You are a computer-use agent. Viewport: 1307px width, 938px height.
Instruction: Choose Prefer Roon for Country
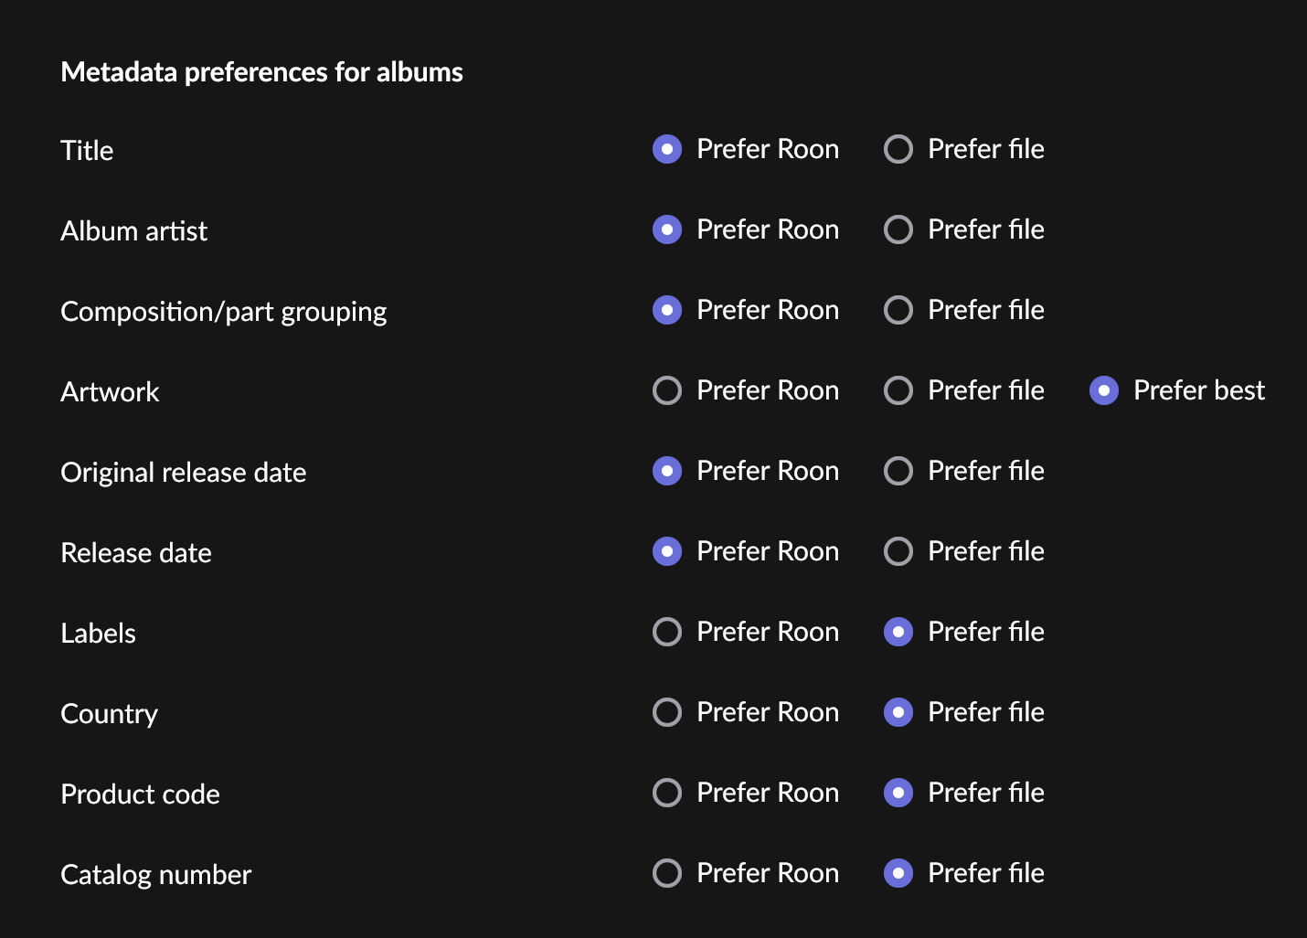(x=667, y=712)
